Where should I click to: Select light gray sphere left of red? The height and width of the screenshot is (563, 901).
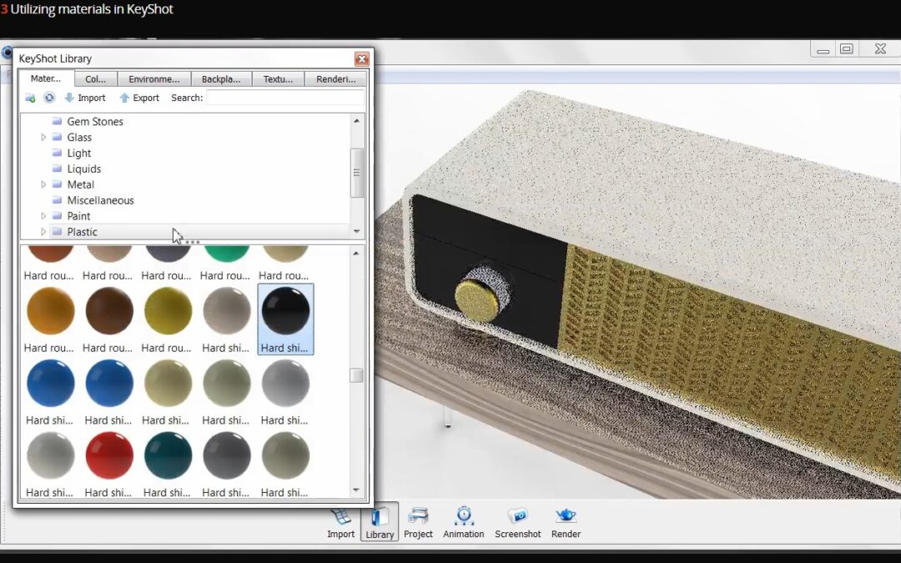[x=51, y=455]
